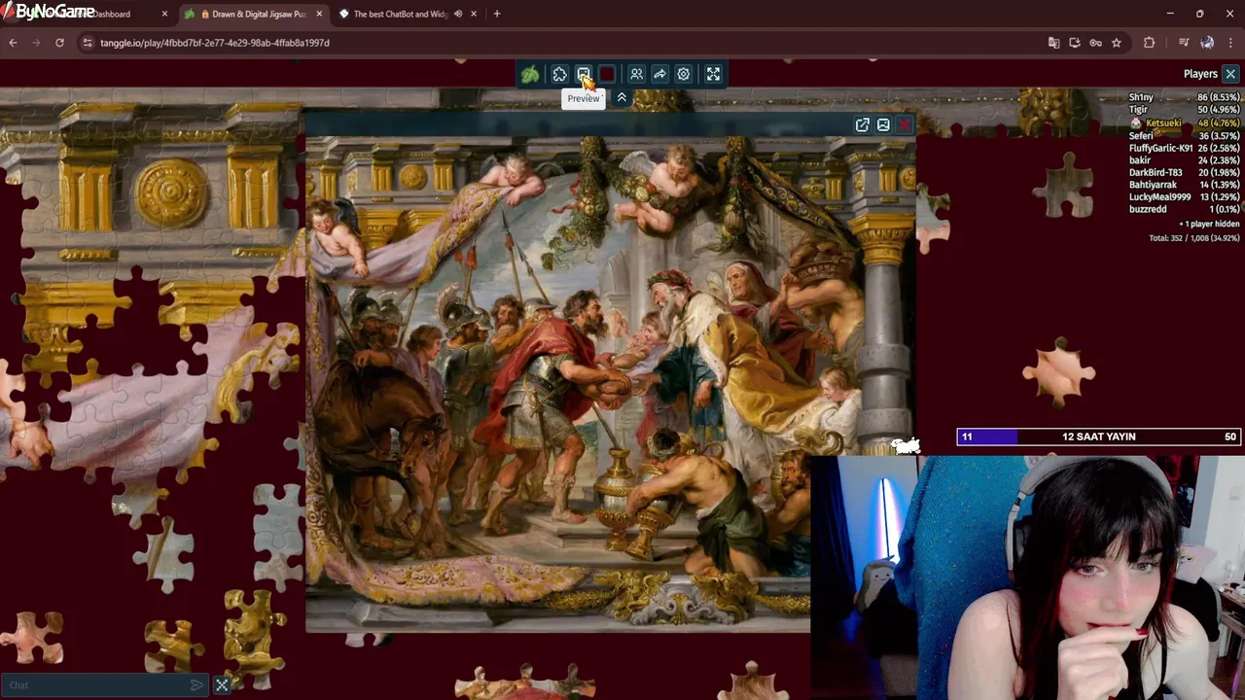Collapse the toolbar with the double chevron
Screen dimensions: 1245x700
point(622,97)
